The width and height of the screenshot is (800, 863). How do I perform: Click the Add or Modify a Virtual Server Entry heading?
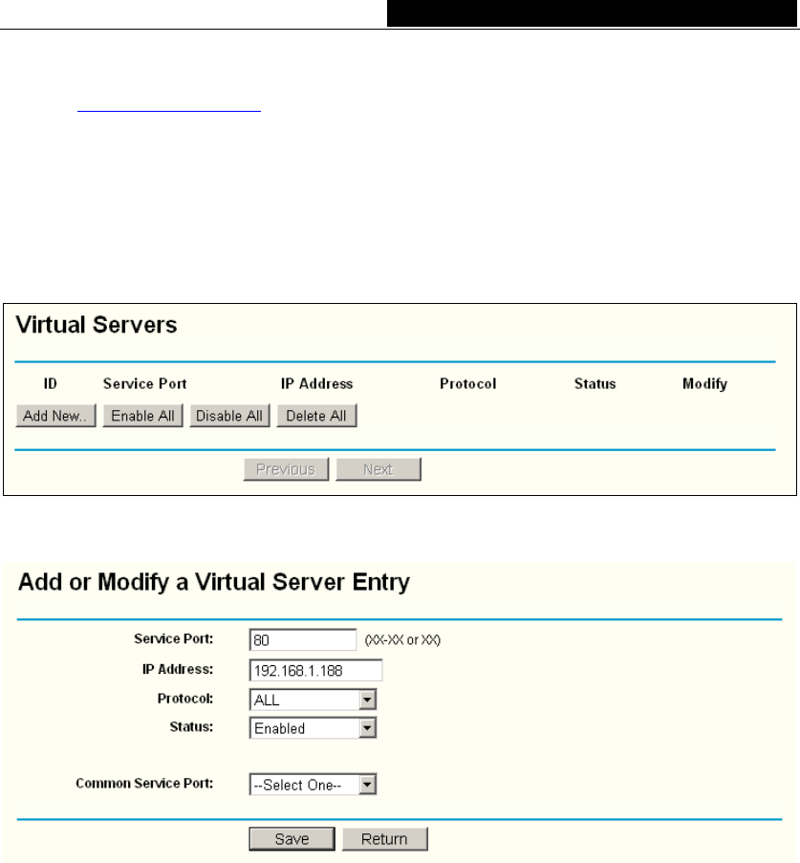214,582
